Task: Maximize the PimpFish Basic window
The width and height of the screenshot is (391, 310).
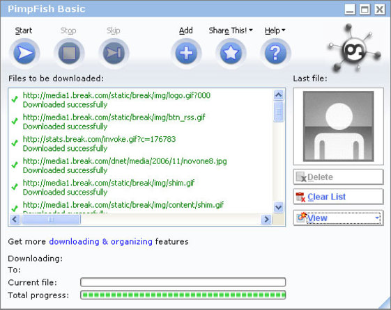Action: pos(365,10)
